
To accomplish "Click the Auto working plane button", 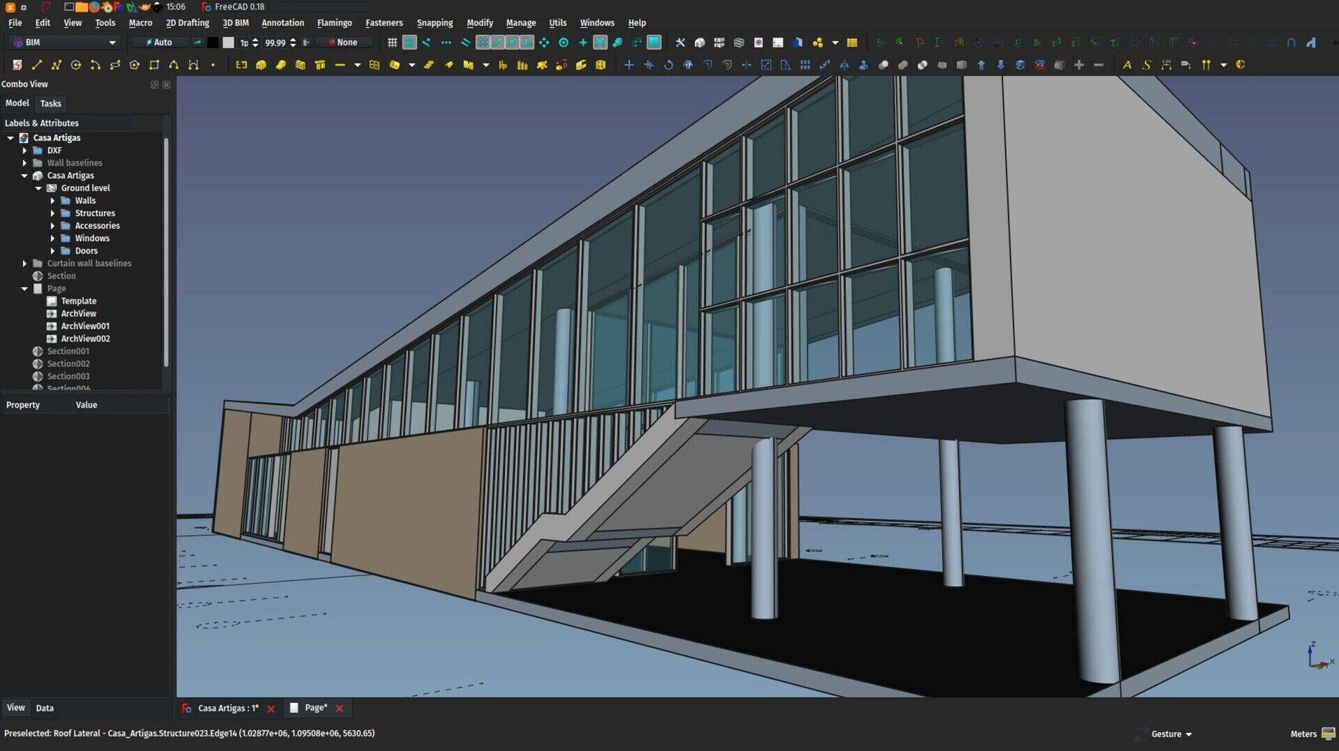I will (x=160, y=42).
